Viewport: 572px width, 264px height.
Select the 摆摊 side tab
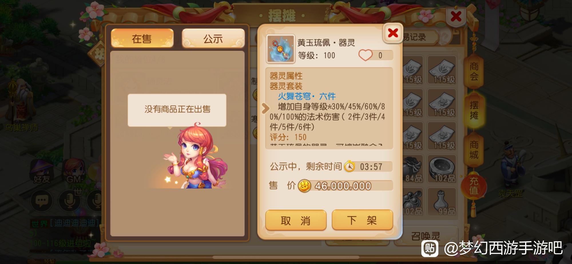tap(474, 110)
